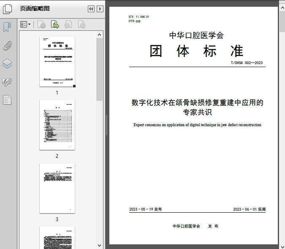Click the extract pages green arrow icon

tap(55, 24)
